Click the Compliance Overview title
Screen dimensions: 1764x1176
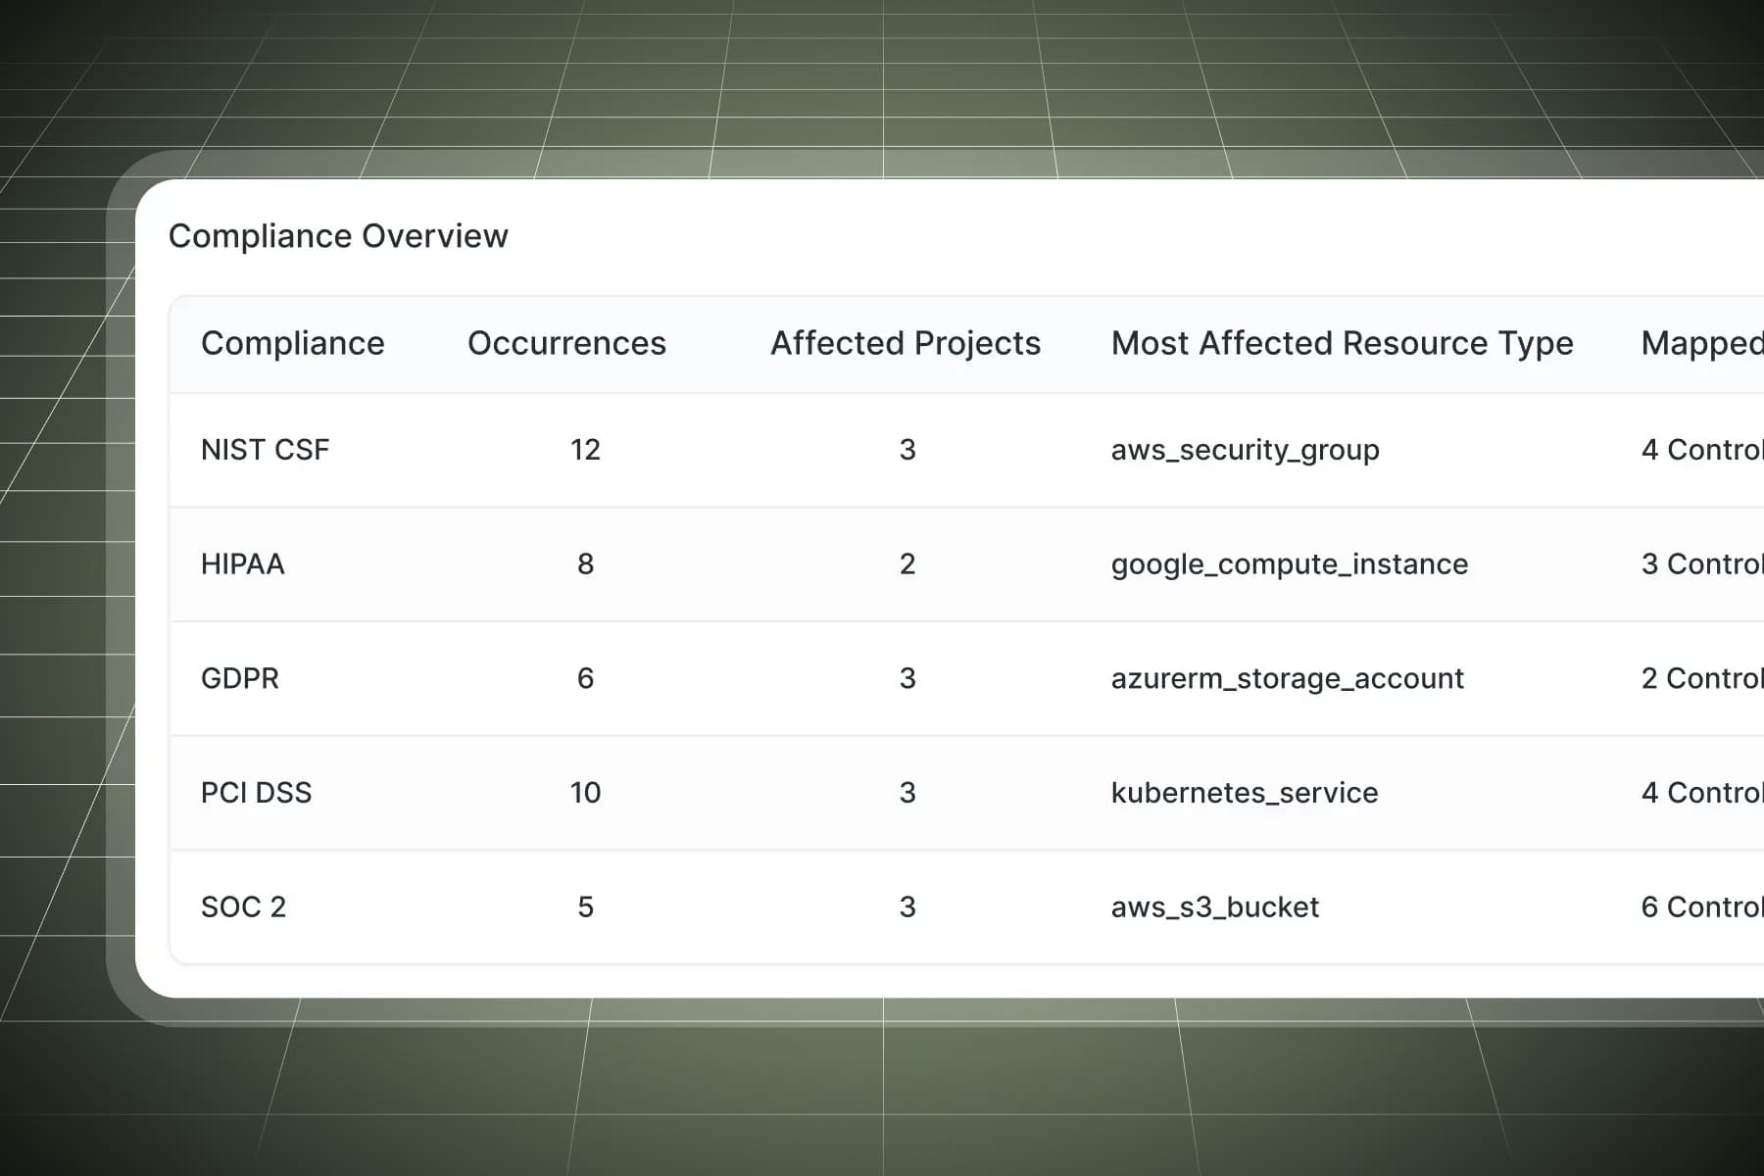[338, 236]
